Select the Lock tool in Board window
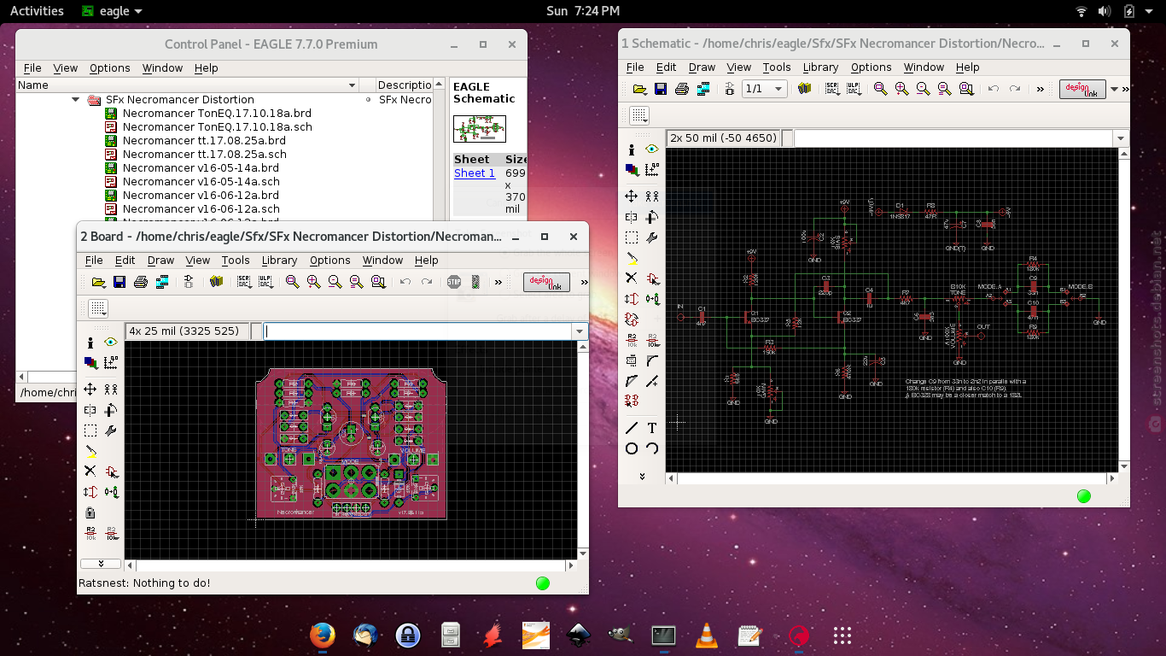Screen dimensions: 1166x656 [x=90, y=513]
